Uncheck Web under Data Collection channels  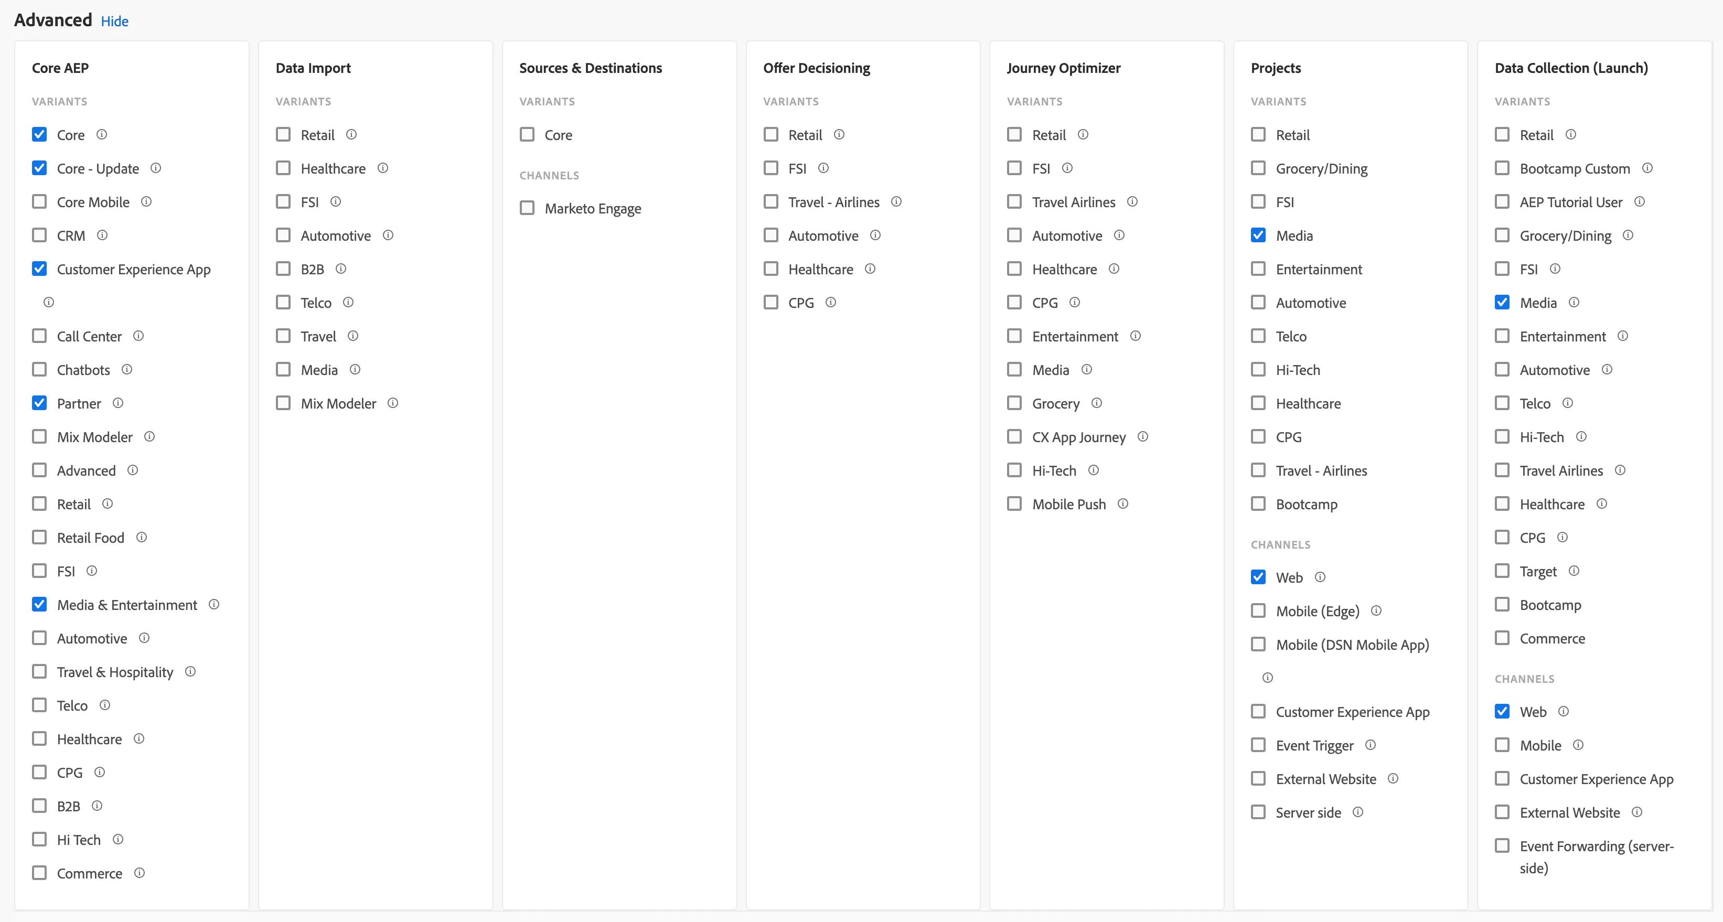pyautogui.click(x=1502, y=711)
